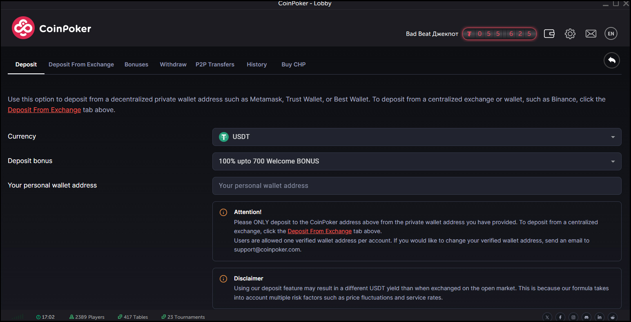Open the Discord social icon
The width and height of the screenshot is (631, 322).
(x=586, y=317)
